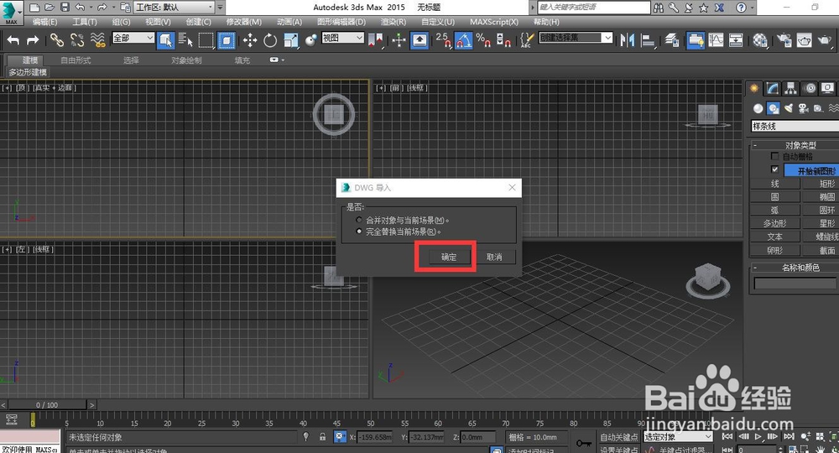
Task: Open the Layer Manager icon
Action: pos(672,40)
